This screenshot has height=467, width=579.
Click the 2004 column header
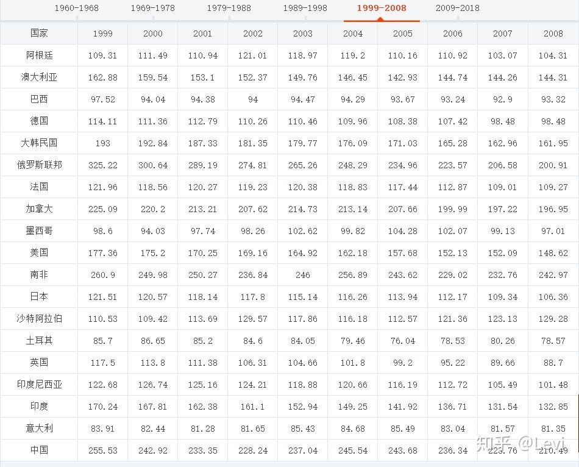pos(353,34)
